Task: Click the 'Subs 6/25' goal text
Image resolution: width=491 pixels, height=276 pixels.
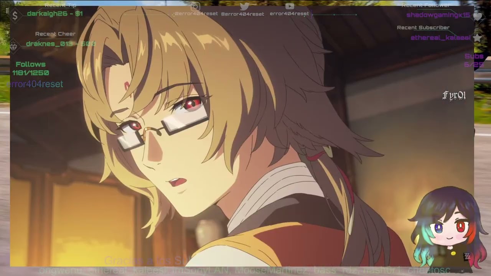Action: click(x=474, y=61)
